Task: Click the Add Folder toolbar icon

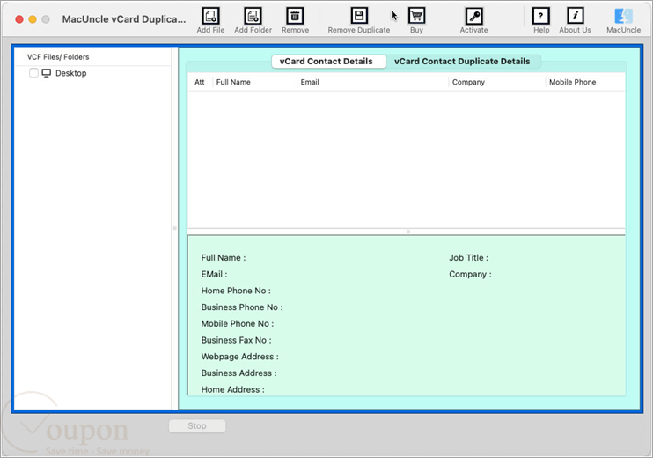Action: [x=253, y=16]
